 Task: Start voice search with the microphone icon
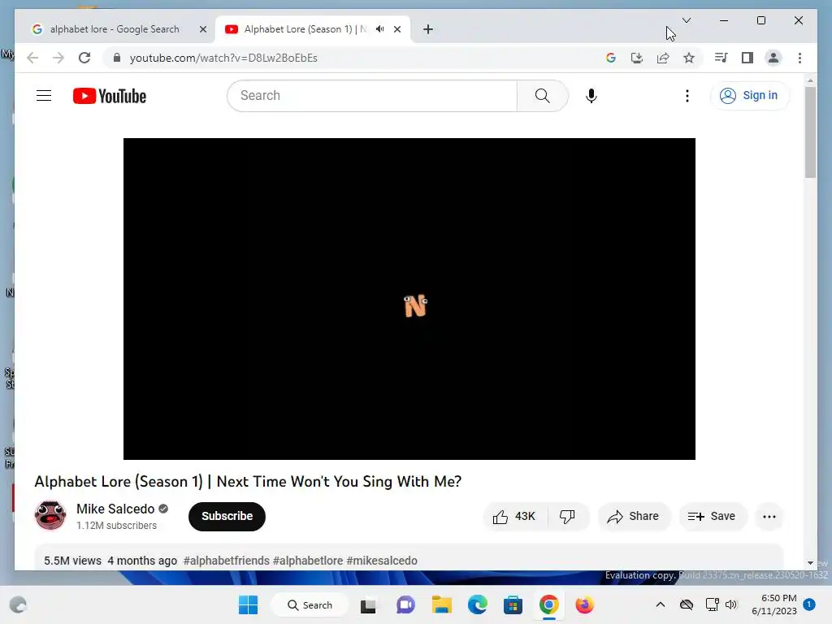(591, 96)
